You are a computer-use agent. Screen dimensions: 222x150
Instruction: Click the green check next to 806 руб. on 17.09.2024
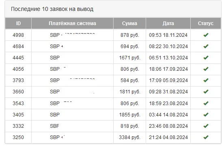[206, 69]
